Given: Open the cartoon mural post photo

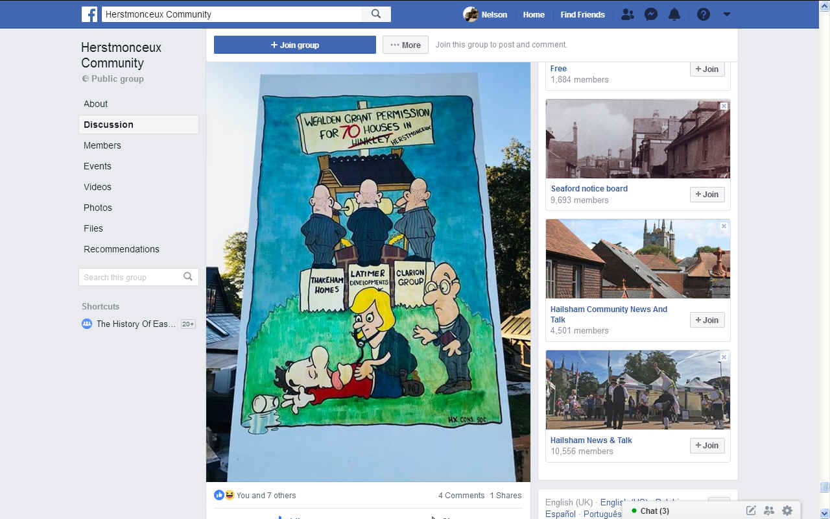Looking at the screenshot, I should pos(368,272).
